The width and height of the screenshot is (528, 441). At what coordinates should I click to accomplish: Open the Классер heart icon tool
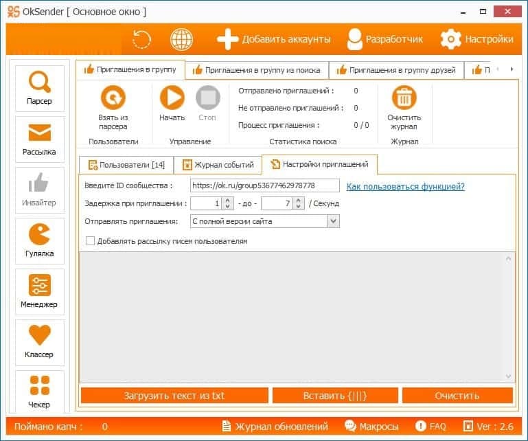click(x=39, y=341)
